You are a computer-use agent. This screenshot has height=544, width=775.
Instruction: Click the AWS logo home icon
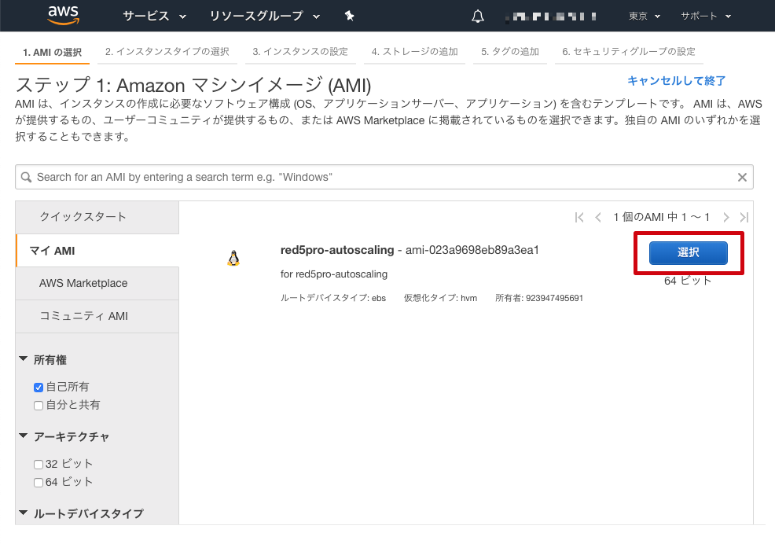(63, 16)
